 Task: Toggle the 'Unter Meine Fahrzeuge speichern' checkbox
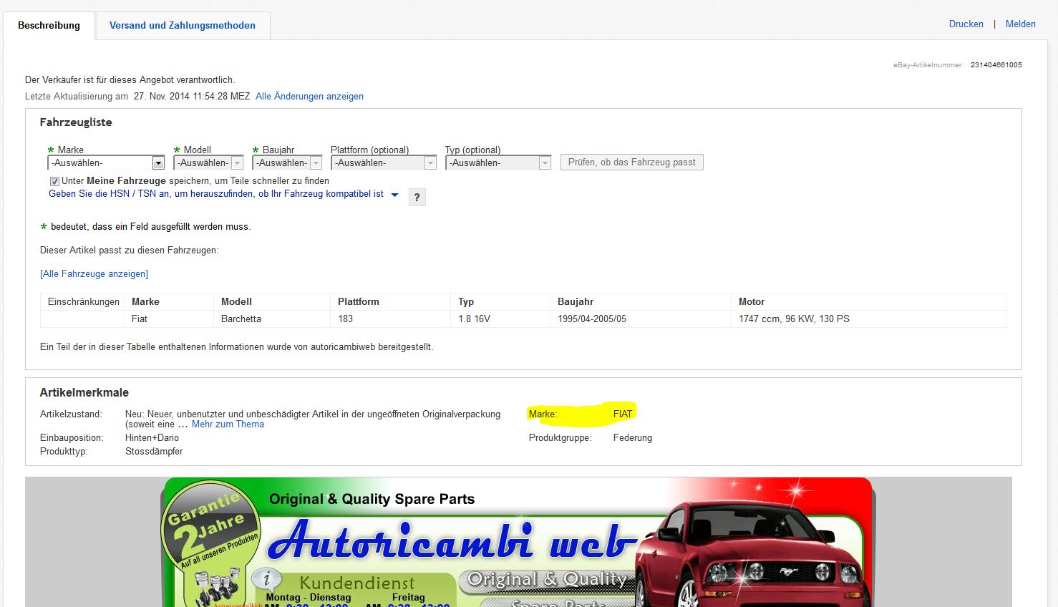pyautogui.click(x=54, y=181)
